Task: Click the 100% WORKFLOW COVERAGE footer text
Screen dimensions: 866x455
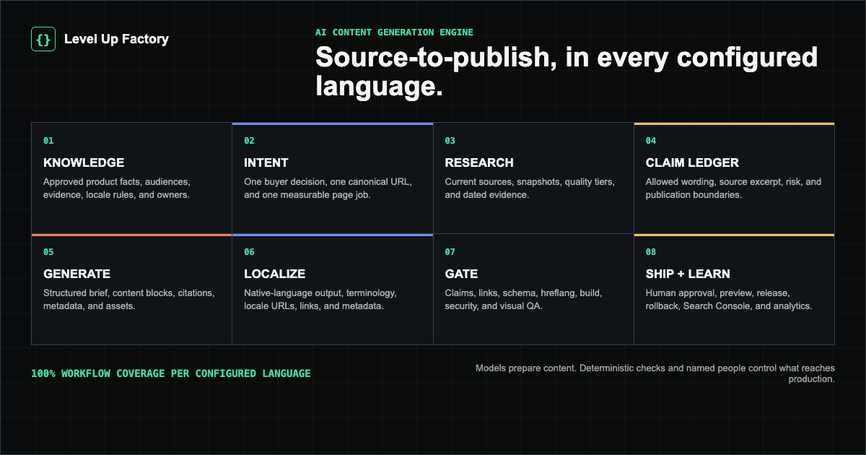Action: click(171, 373)
